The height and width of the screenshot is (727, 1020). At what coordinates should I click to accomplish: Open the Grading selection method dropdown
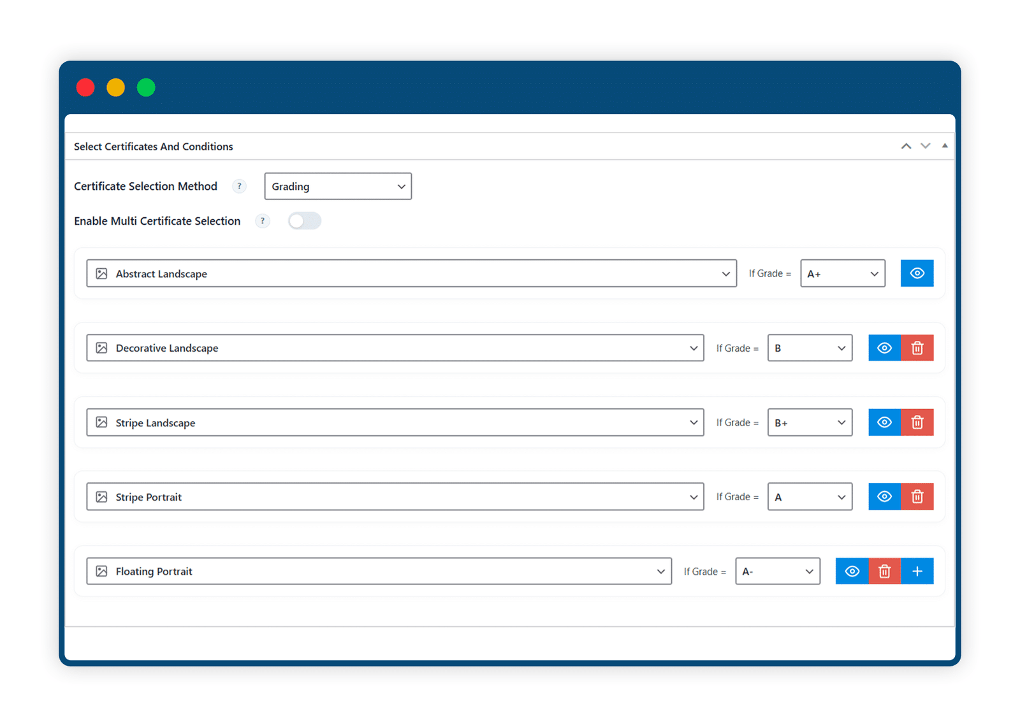click(x=338, y=186)
